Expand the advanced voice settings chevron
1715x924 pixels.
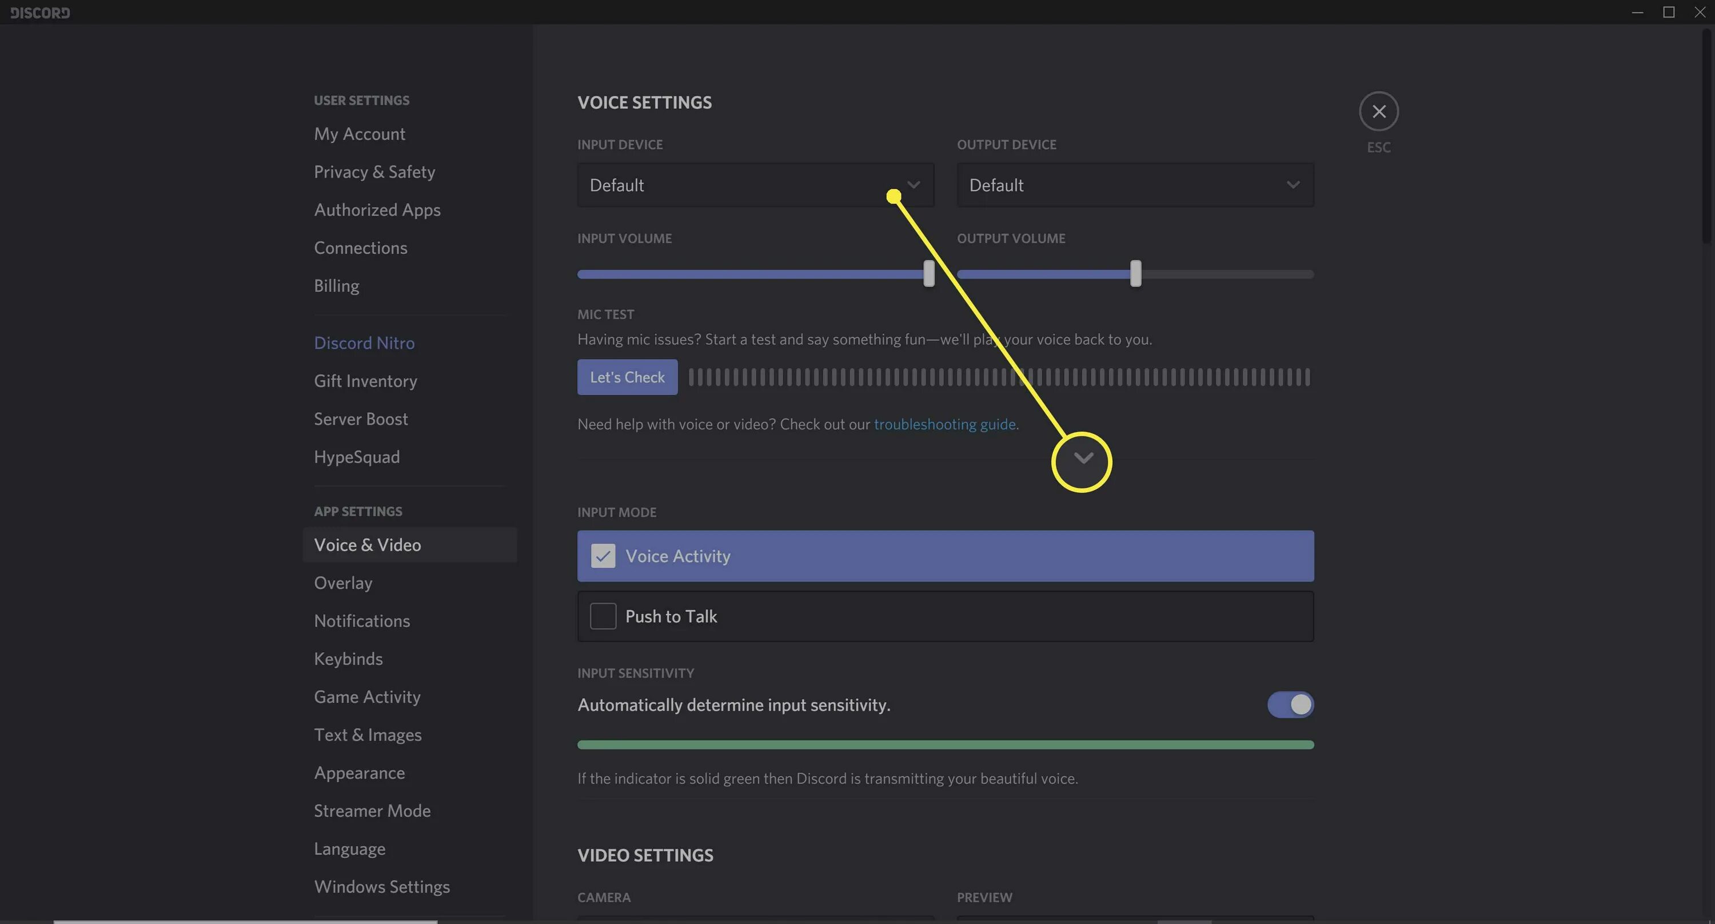pos(1082,459)
